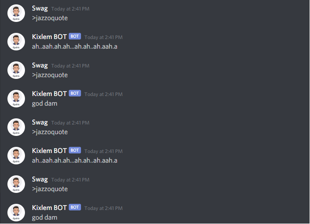Click Kixlem BOT avatar next to last 'god dam'
This screenshot has width=310, height=224.
pos(16,213)
